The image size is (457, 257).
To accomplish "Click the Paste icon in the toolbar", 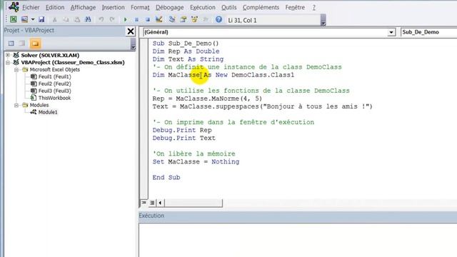I will [77, 19].
